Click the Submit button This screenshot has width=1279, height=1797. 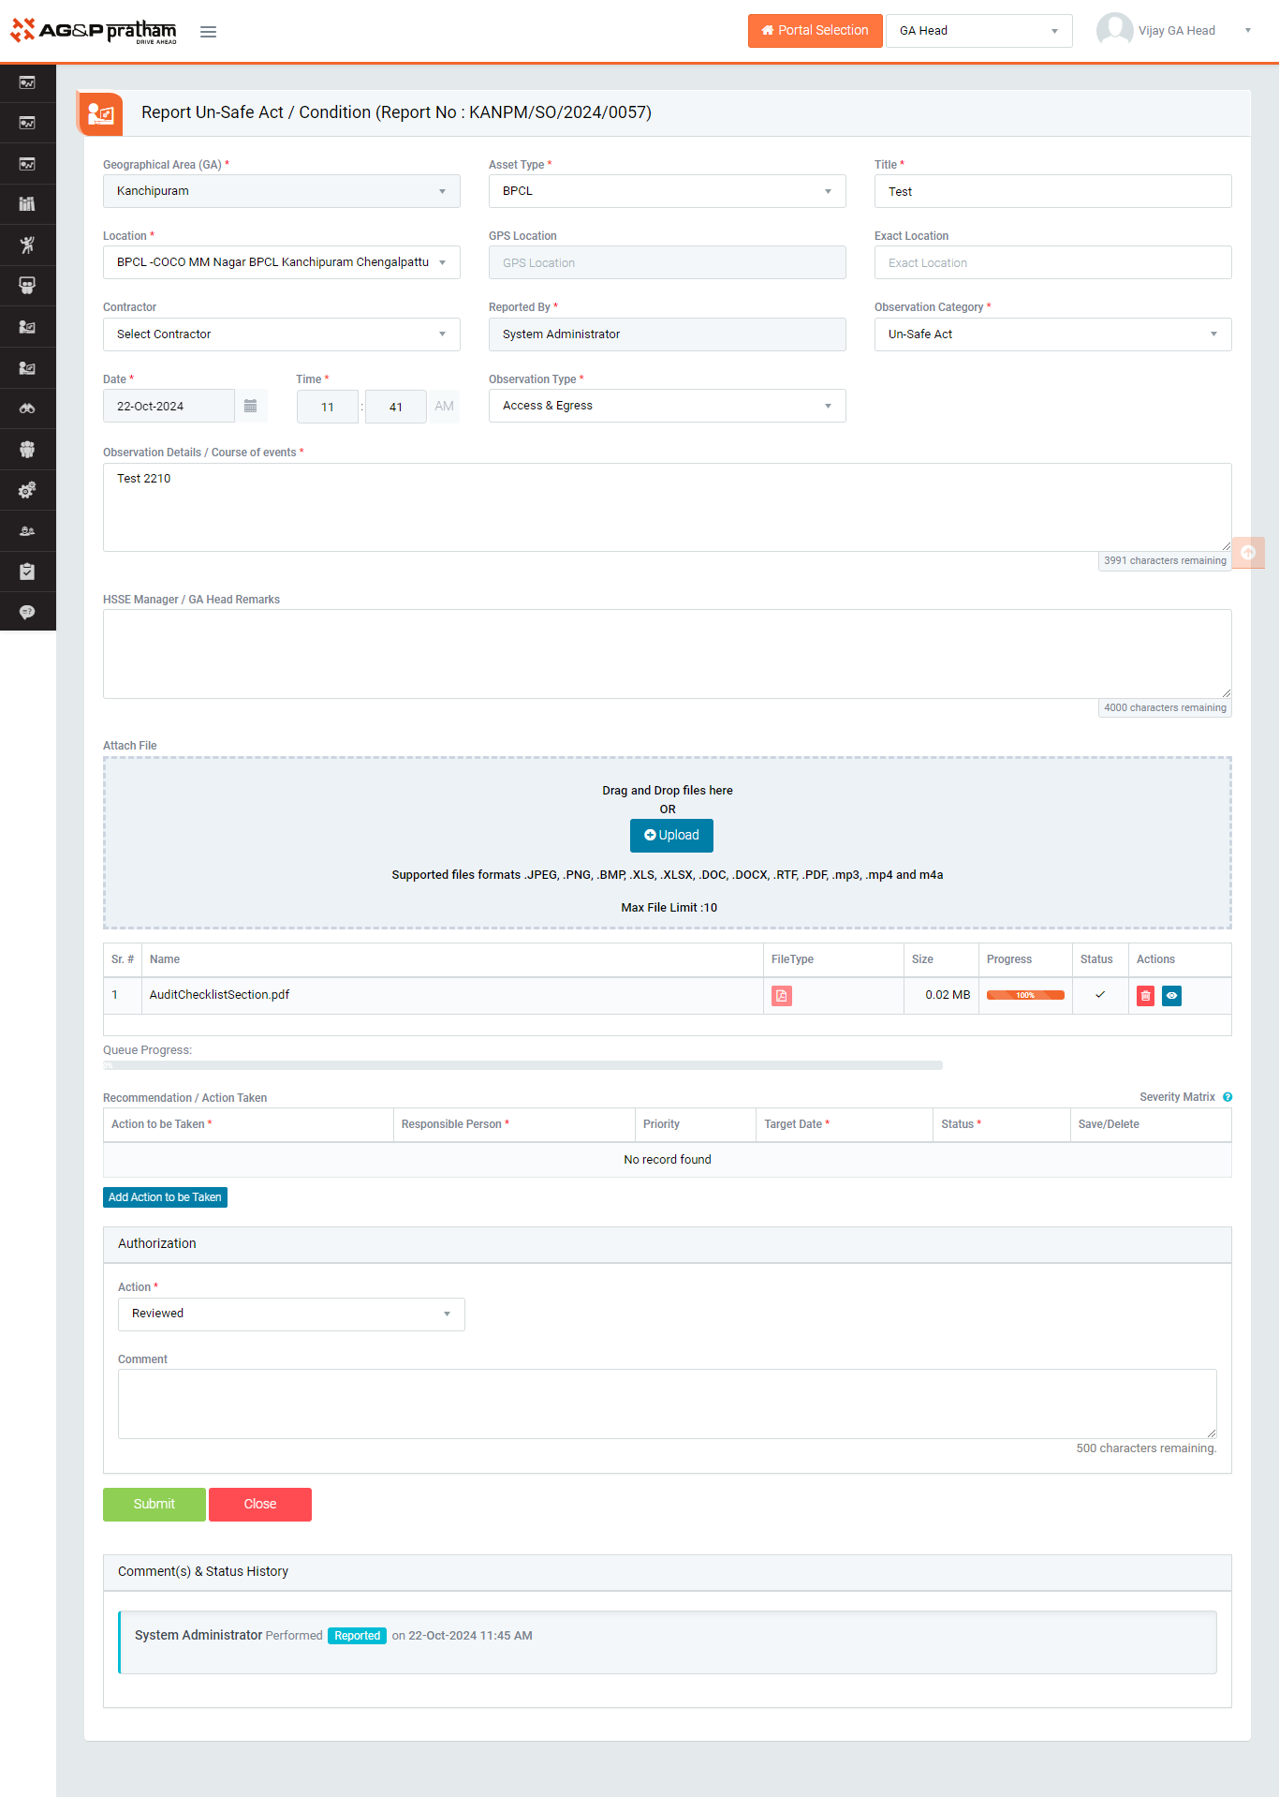click(154, 1504)
